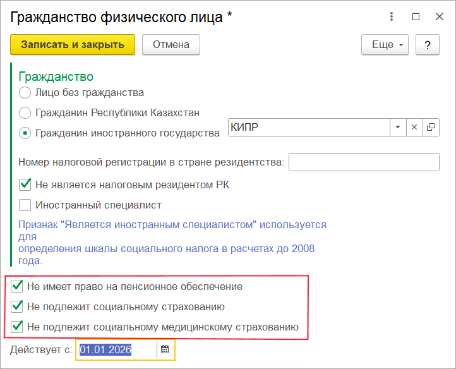
Task: Maximize the citizenship dialog window
Action: 416,17
